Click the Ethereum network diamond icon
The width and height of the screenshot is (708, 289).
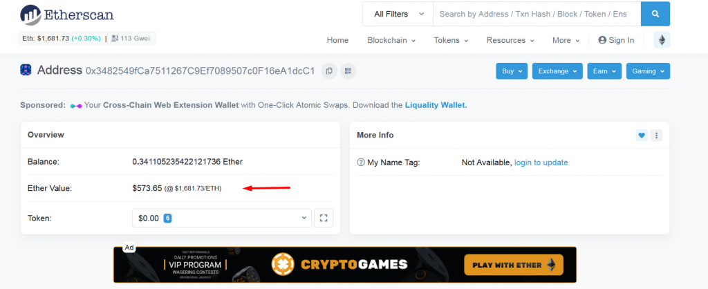pyautogui.click(x=662, y=40)
